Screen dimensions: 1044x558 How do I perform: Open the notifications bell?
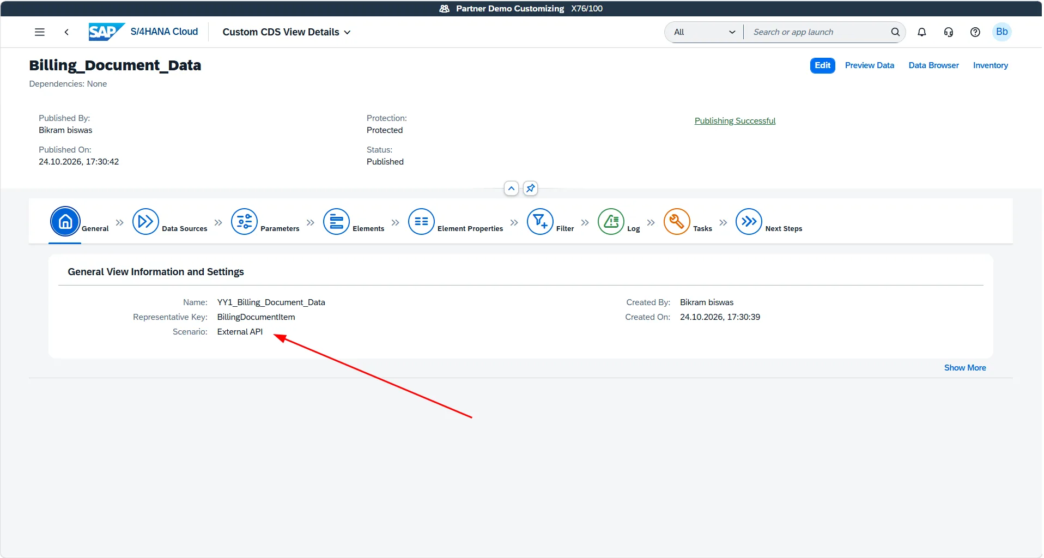[921, 32]
